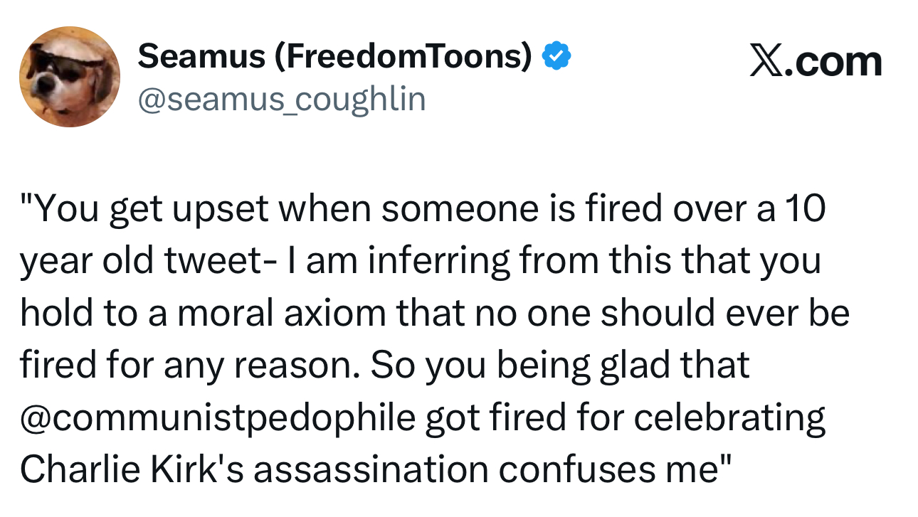Click the line starting "hold to a moral"

tap(434, 314)
